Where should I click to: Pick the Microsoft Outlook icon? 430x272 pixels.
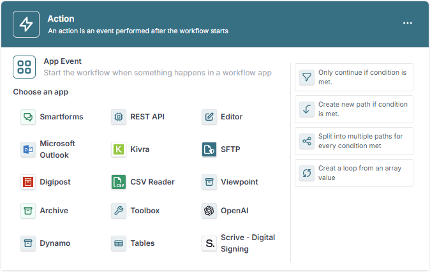click(28, 149)
